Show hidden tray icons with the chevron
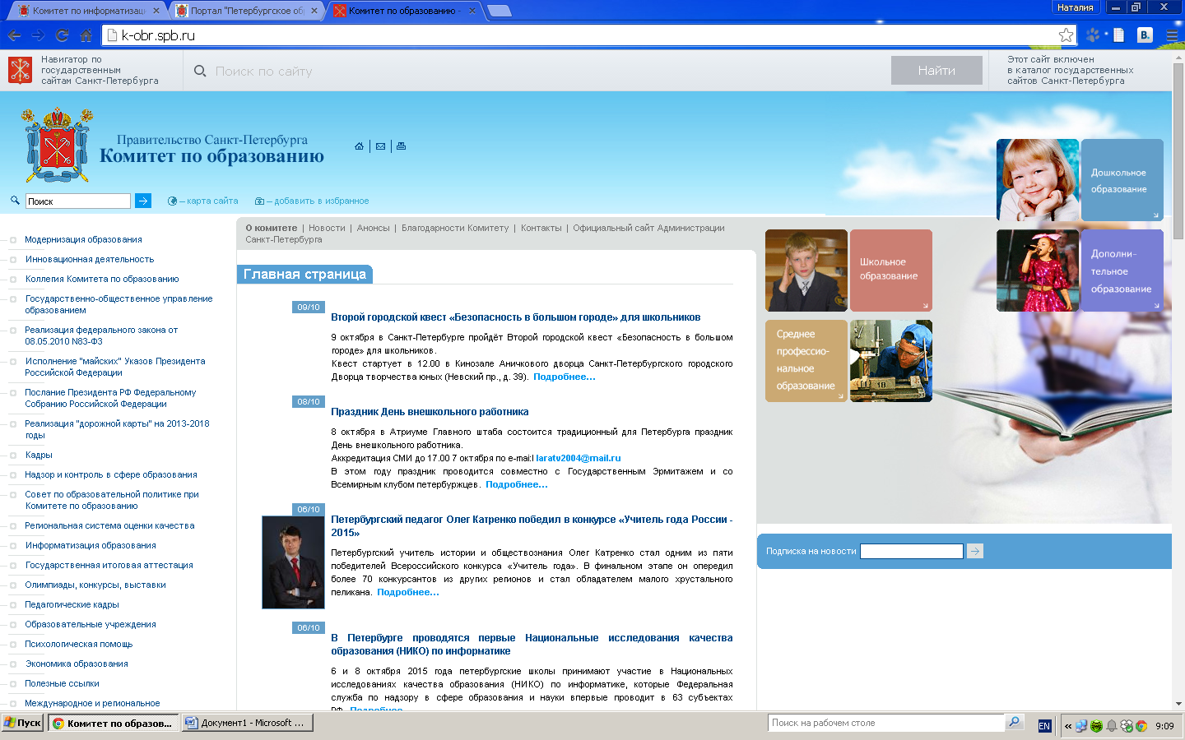1185x740 pixels. 1068,726
